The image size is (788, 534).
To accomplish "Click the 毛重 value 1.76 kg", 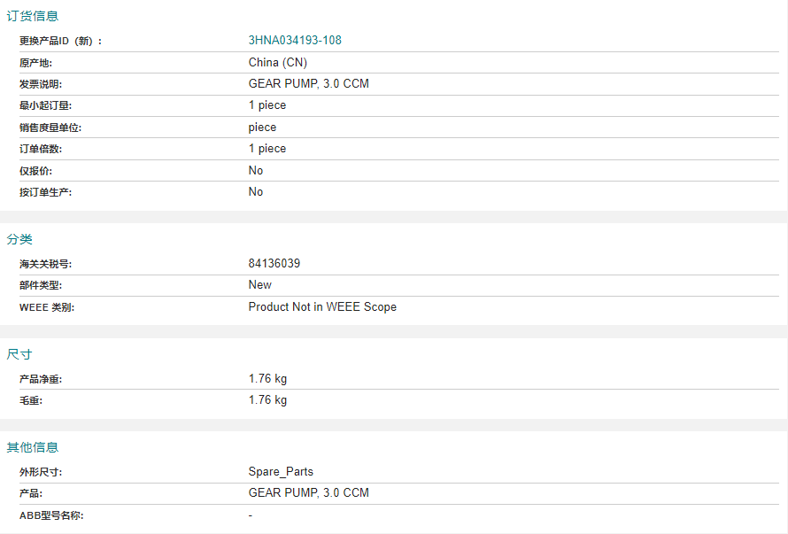I will tap(268, 399).
